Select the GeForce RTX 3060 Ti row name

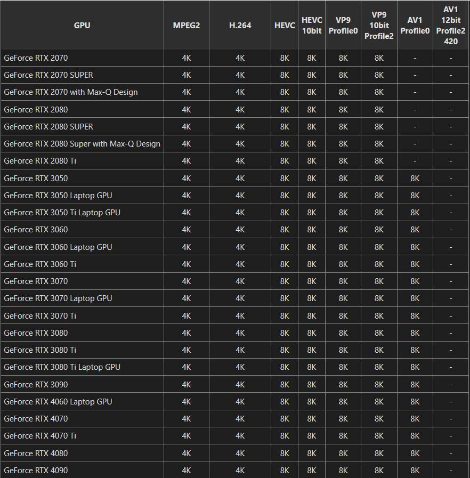point(40,264)
